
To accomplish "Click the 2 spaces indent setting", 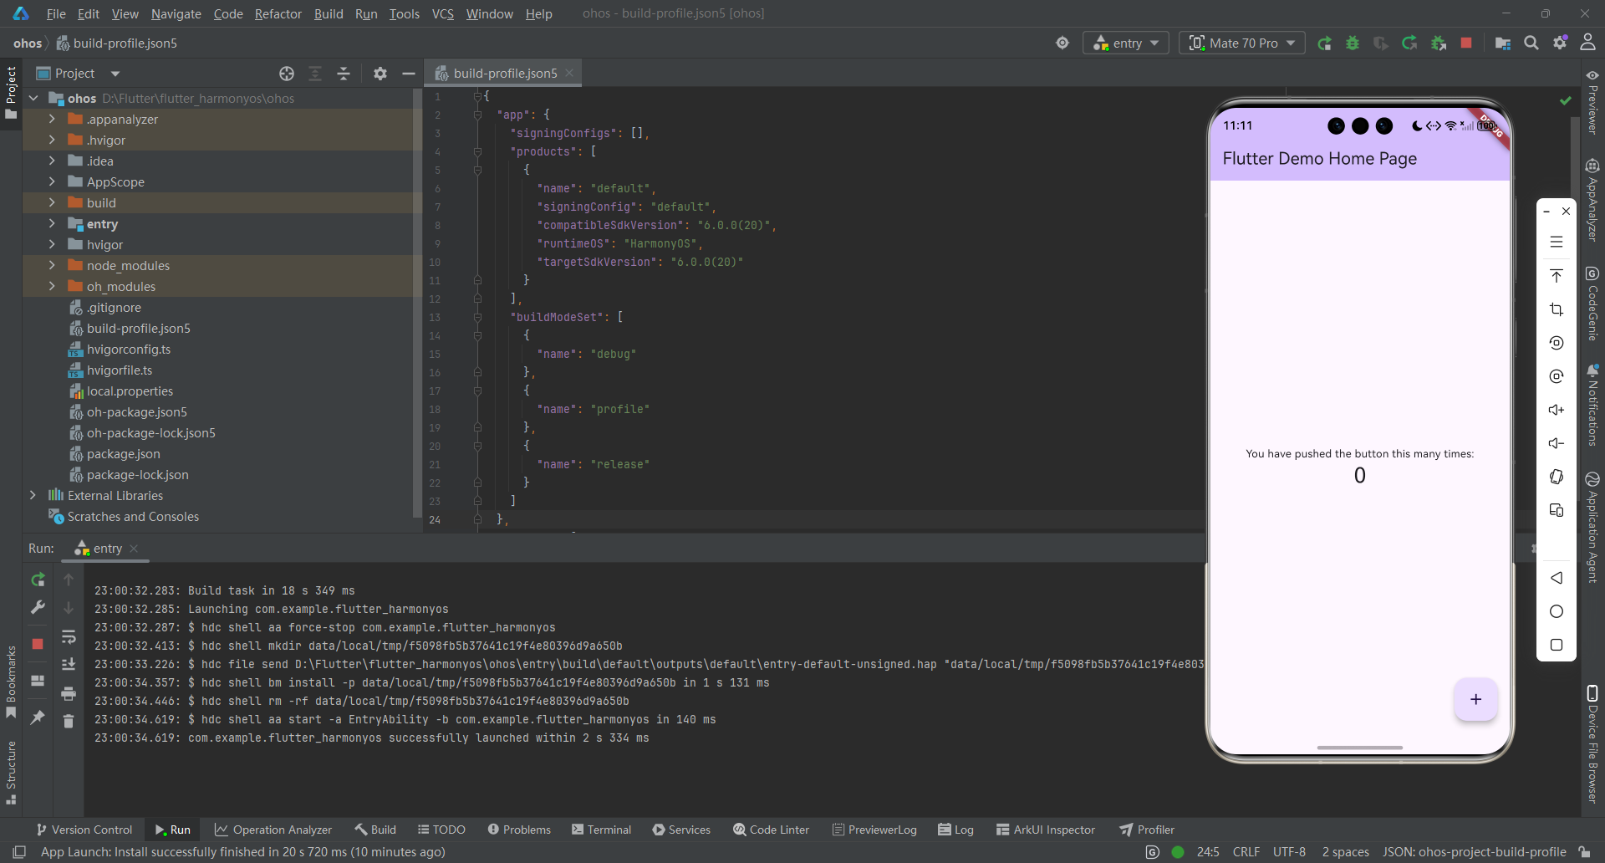I will coord(1345,852).
